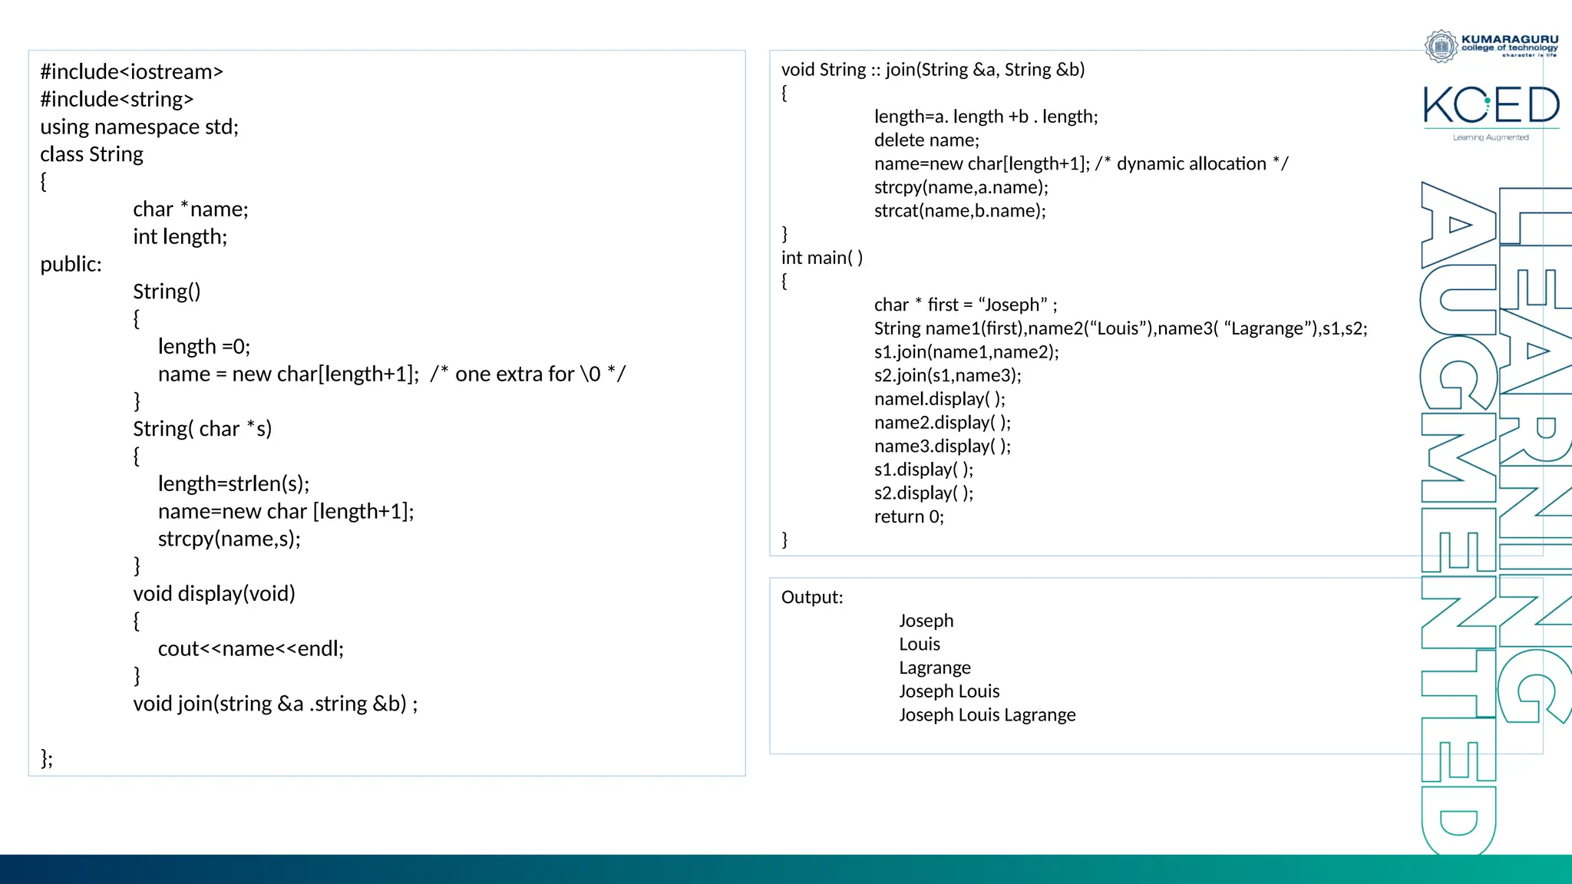Viewport: 1572px width, 884px height.
Task: Click the 'int main( )' line
Action: point(821,257)
